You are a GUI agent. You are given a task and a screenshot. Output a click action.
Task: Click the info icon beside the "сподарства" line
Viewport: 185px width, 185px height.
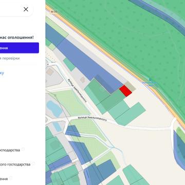pyautogui.click(x=23, y=149)
